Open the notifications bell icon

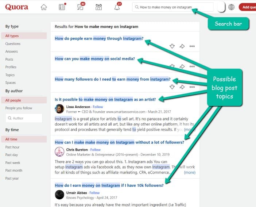117,7
